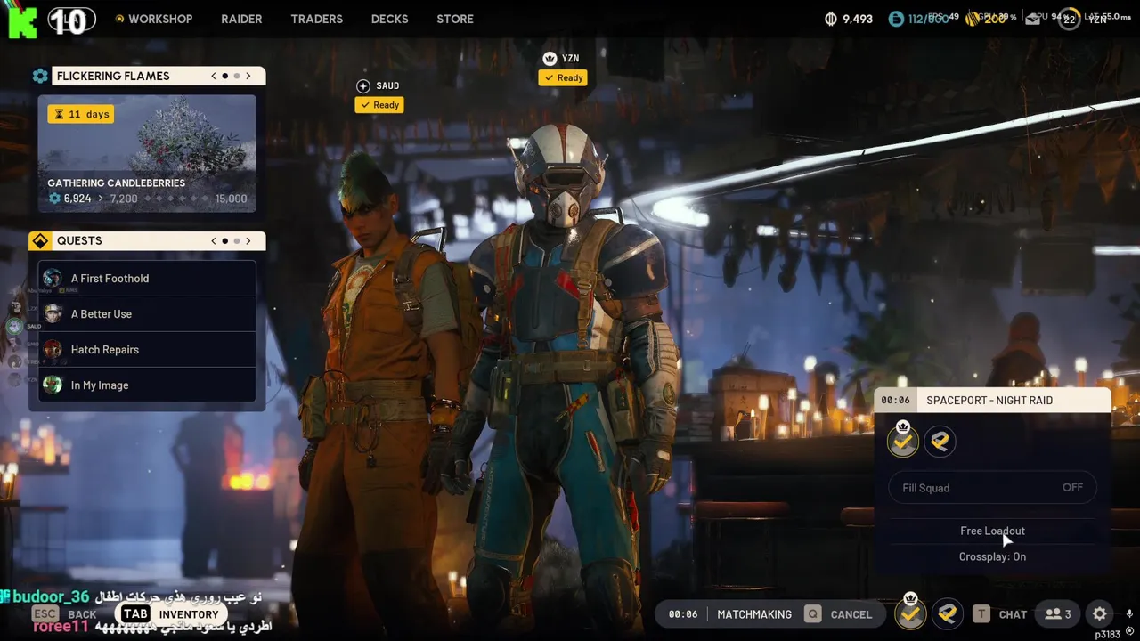Click second squad icon in bottom bar
This screenshot has height=641, width=1140.
tap(948, 613)
